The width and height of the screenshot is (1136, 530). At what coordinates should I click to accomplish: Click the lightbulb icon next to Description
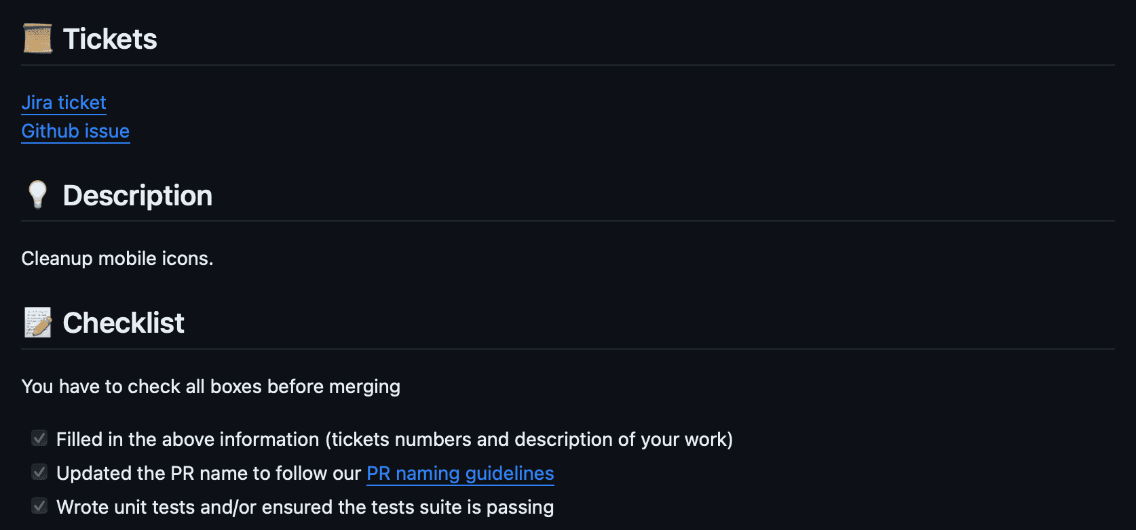37,195
